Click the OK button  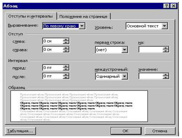point(126,131)
